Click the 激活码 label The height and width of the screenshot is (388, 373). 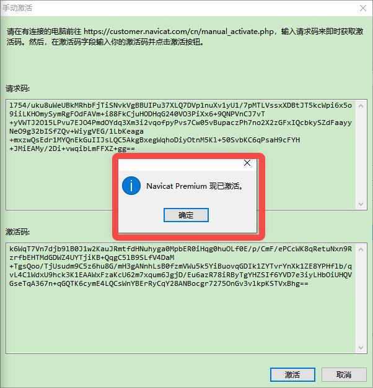click(x=17, y=232)
